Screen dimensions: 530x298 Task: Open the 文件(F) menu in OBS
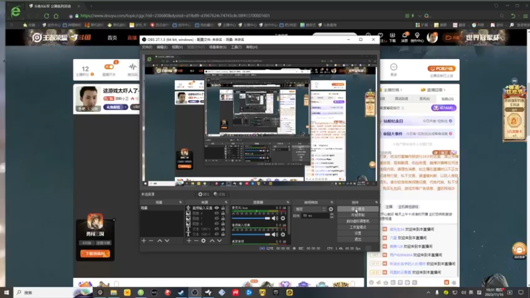coord(147,47)
